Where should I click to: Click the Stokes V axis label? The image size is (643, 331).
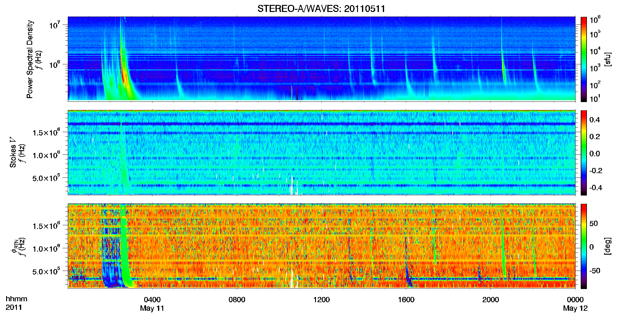13,153
